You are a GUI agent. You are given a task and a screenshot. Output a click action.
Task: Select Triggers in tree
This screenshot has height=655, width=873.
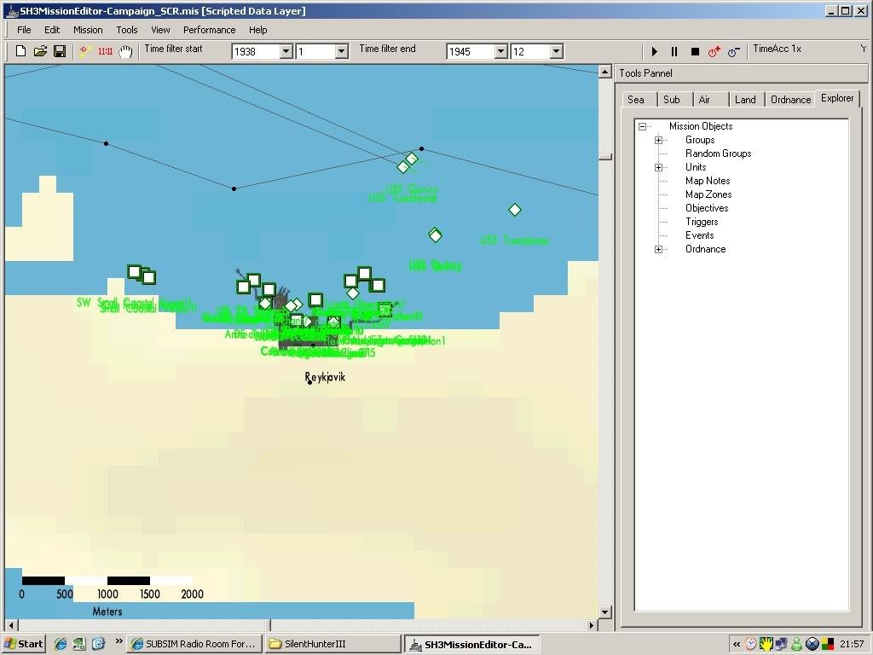(x=702, y=222)
